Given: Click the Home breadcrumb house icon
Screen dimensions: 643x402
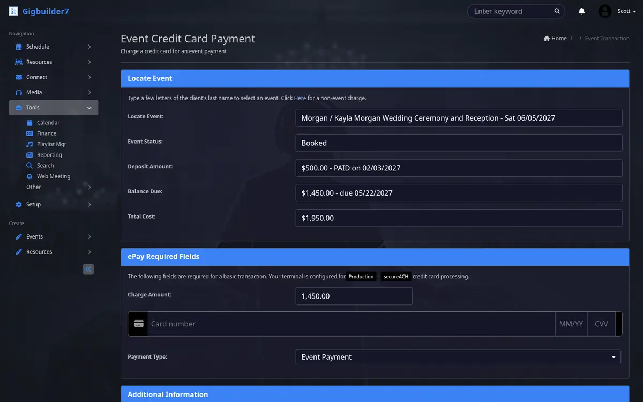Looking at the screenshot, I should point(547,39).
